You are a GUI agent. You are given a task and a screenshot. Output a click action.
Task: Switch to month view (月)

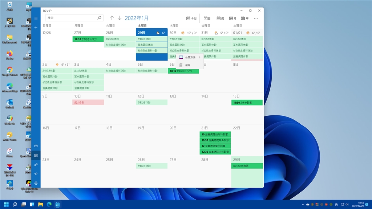(x=233, y=18)
